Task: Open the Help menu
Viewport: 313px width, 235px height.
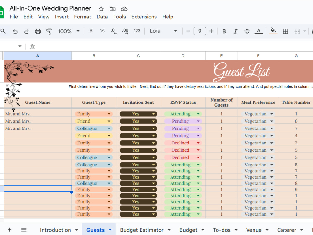Action: click(x=168, y=17)
